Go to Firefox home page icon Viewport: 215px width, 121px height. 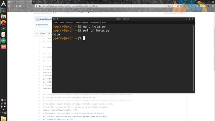point(20,6)
